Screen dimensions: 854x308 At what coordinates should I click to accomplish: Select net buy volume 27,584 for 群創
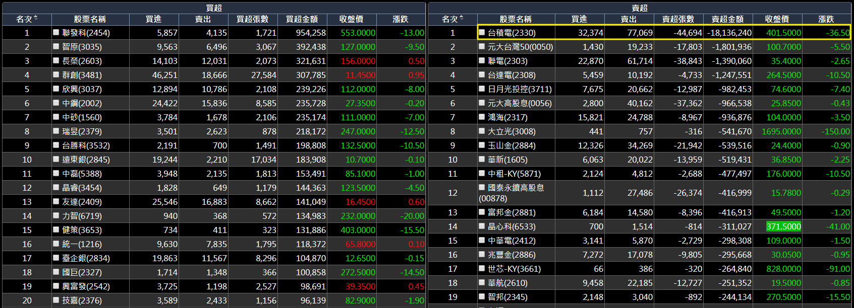(x=264, y=75)
